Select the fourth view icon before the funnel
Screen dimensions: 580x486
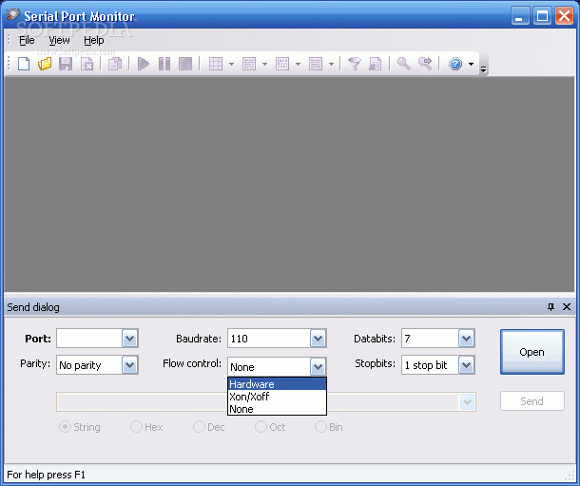tap(316, 64)
